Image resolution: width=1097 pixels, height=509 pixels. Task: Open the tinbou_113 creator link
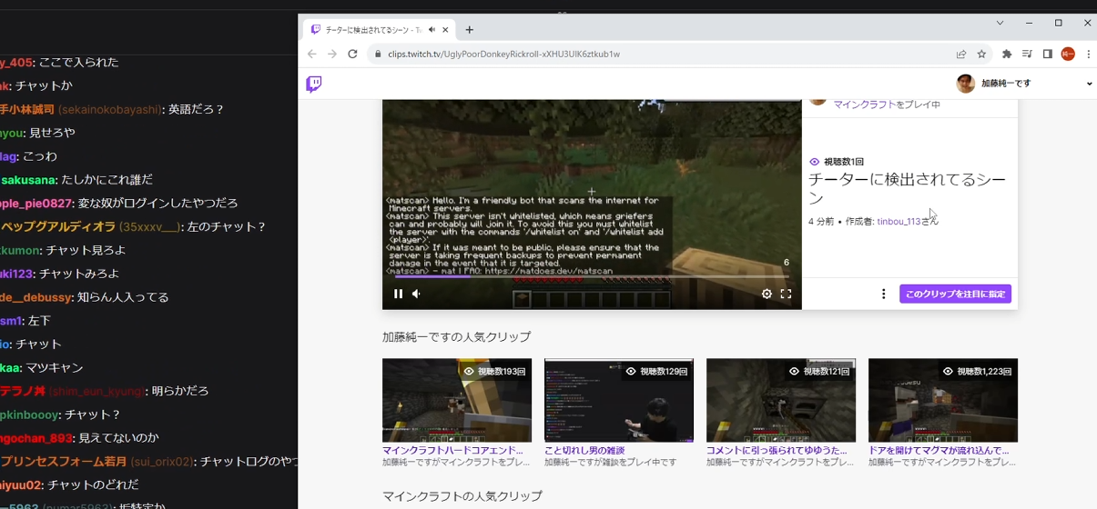[899, 222]
